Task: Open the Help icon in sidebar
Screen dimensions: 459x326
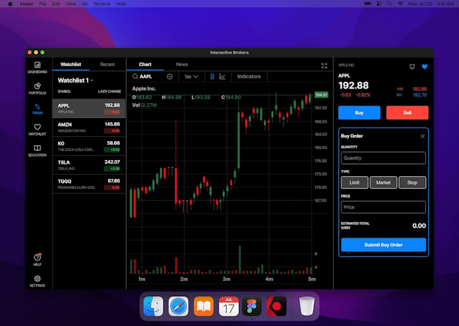Action: (x=37, y=259)
